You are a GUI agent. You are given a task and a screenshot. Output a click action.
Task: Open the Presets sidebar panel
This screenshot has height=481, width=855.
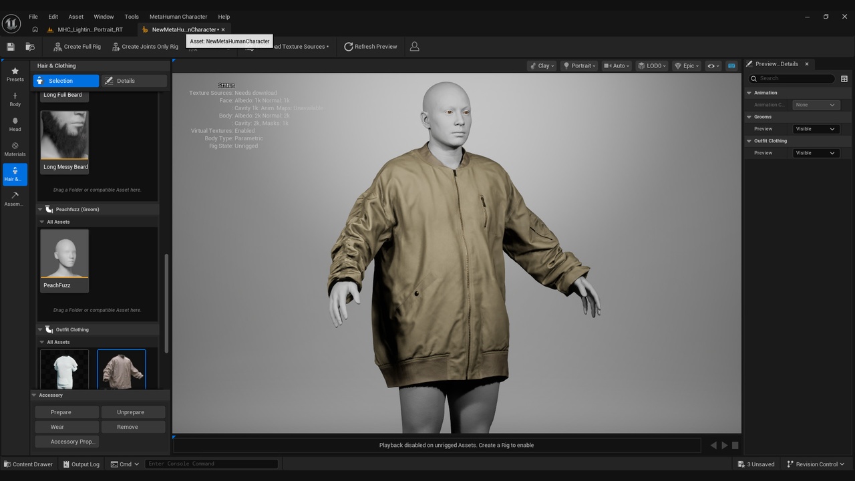click(x=15, y=74)
